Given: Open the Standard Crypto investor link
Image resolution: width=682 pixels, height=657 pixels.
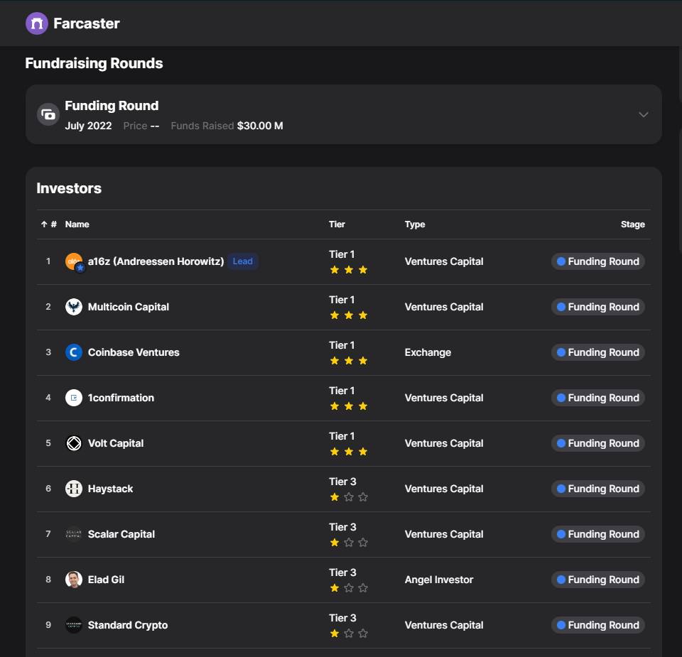Looking at the screenshot, I should [x=127, y=625].
